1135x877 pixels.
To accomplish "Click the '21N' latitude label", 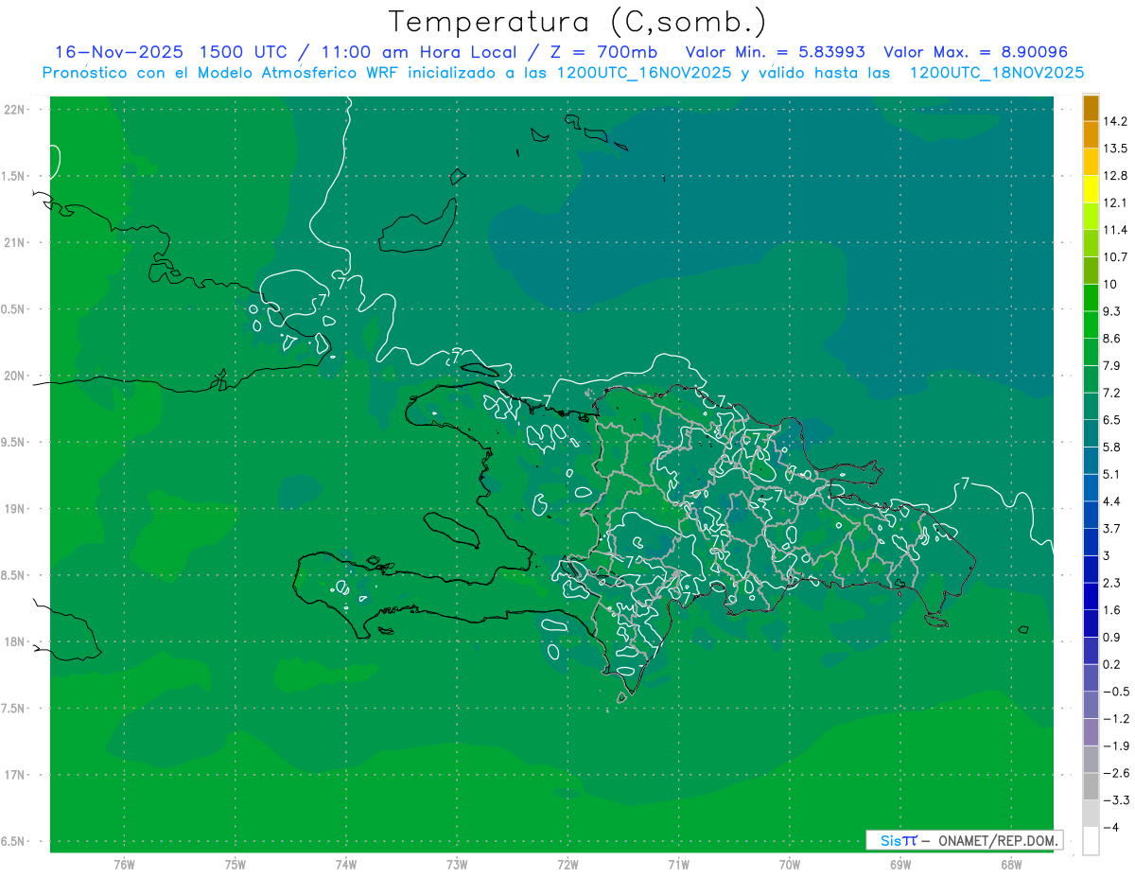I will (13, 242).
